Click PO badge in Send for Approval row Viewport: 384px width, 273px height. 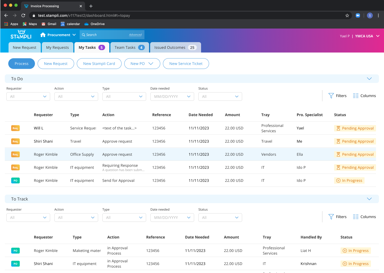point(15,180)
